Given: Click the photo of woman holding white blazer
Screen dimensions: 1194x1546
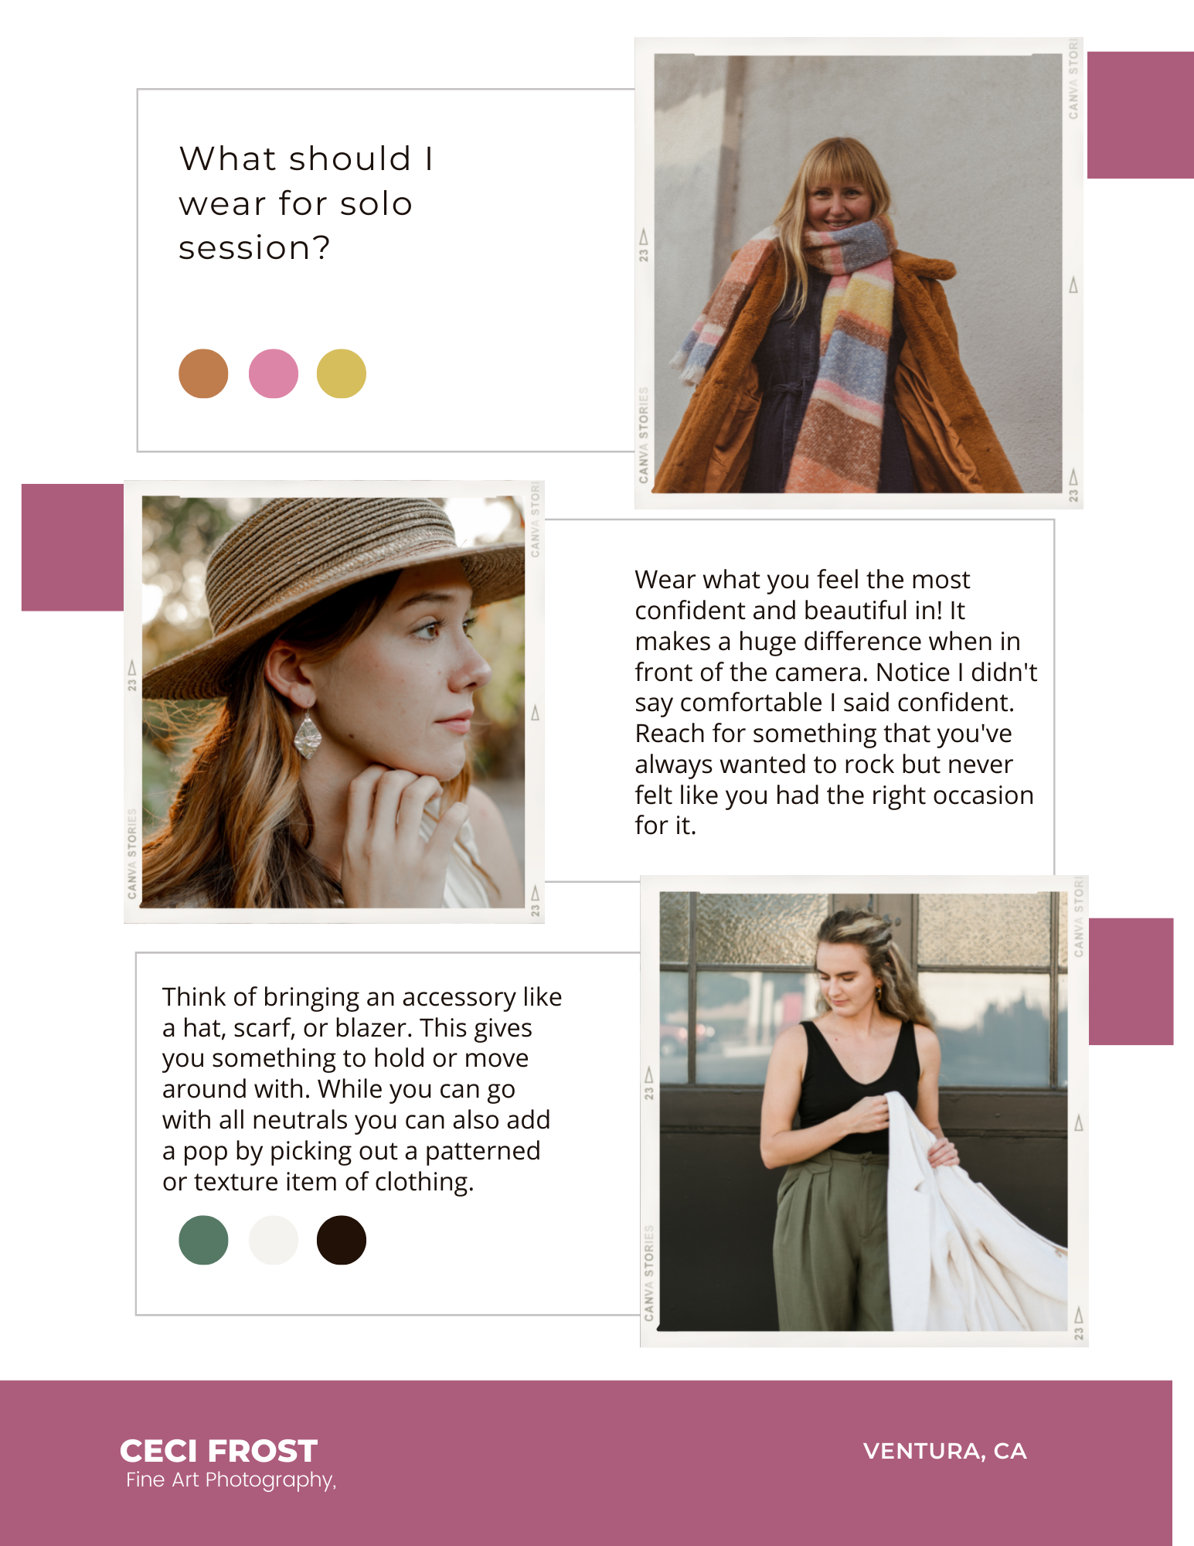Looking at the screenshot, I should 863,1112.
